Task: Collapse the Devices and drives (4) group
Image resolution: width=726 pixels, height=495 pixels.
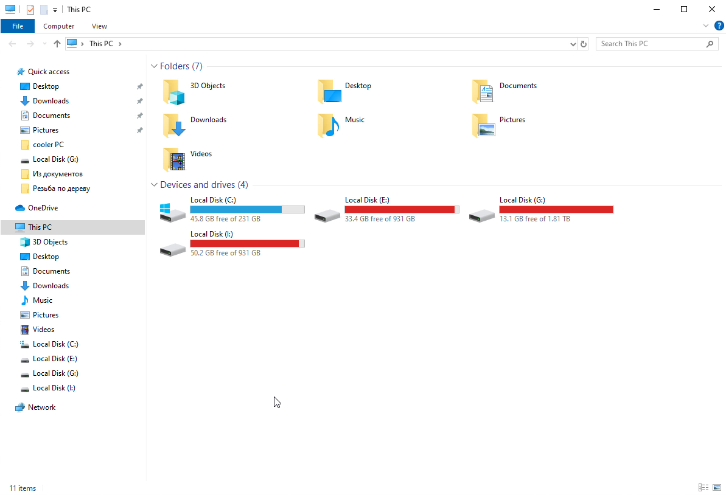Action: (154, 185)
